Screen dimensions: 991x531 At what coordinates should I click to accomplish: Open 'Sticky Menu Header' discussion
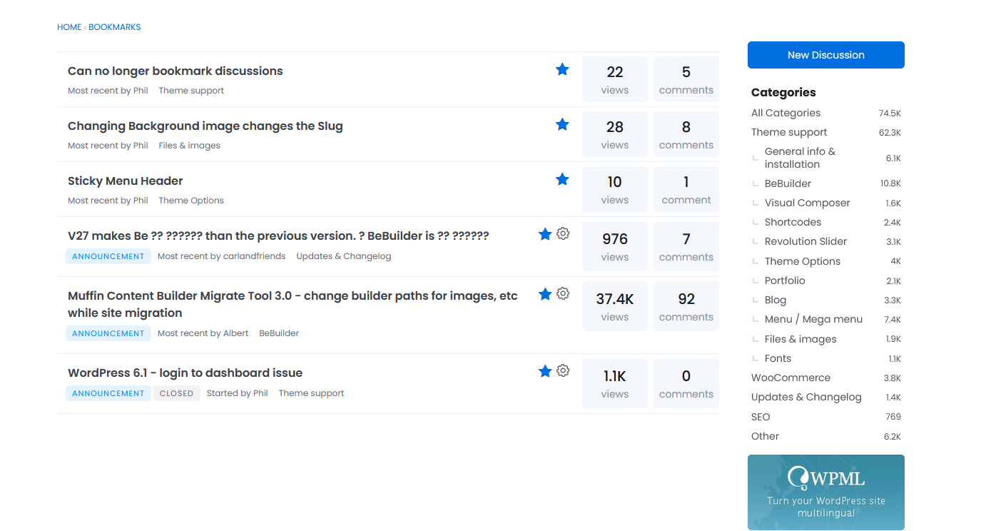click(x=126, y=181)
